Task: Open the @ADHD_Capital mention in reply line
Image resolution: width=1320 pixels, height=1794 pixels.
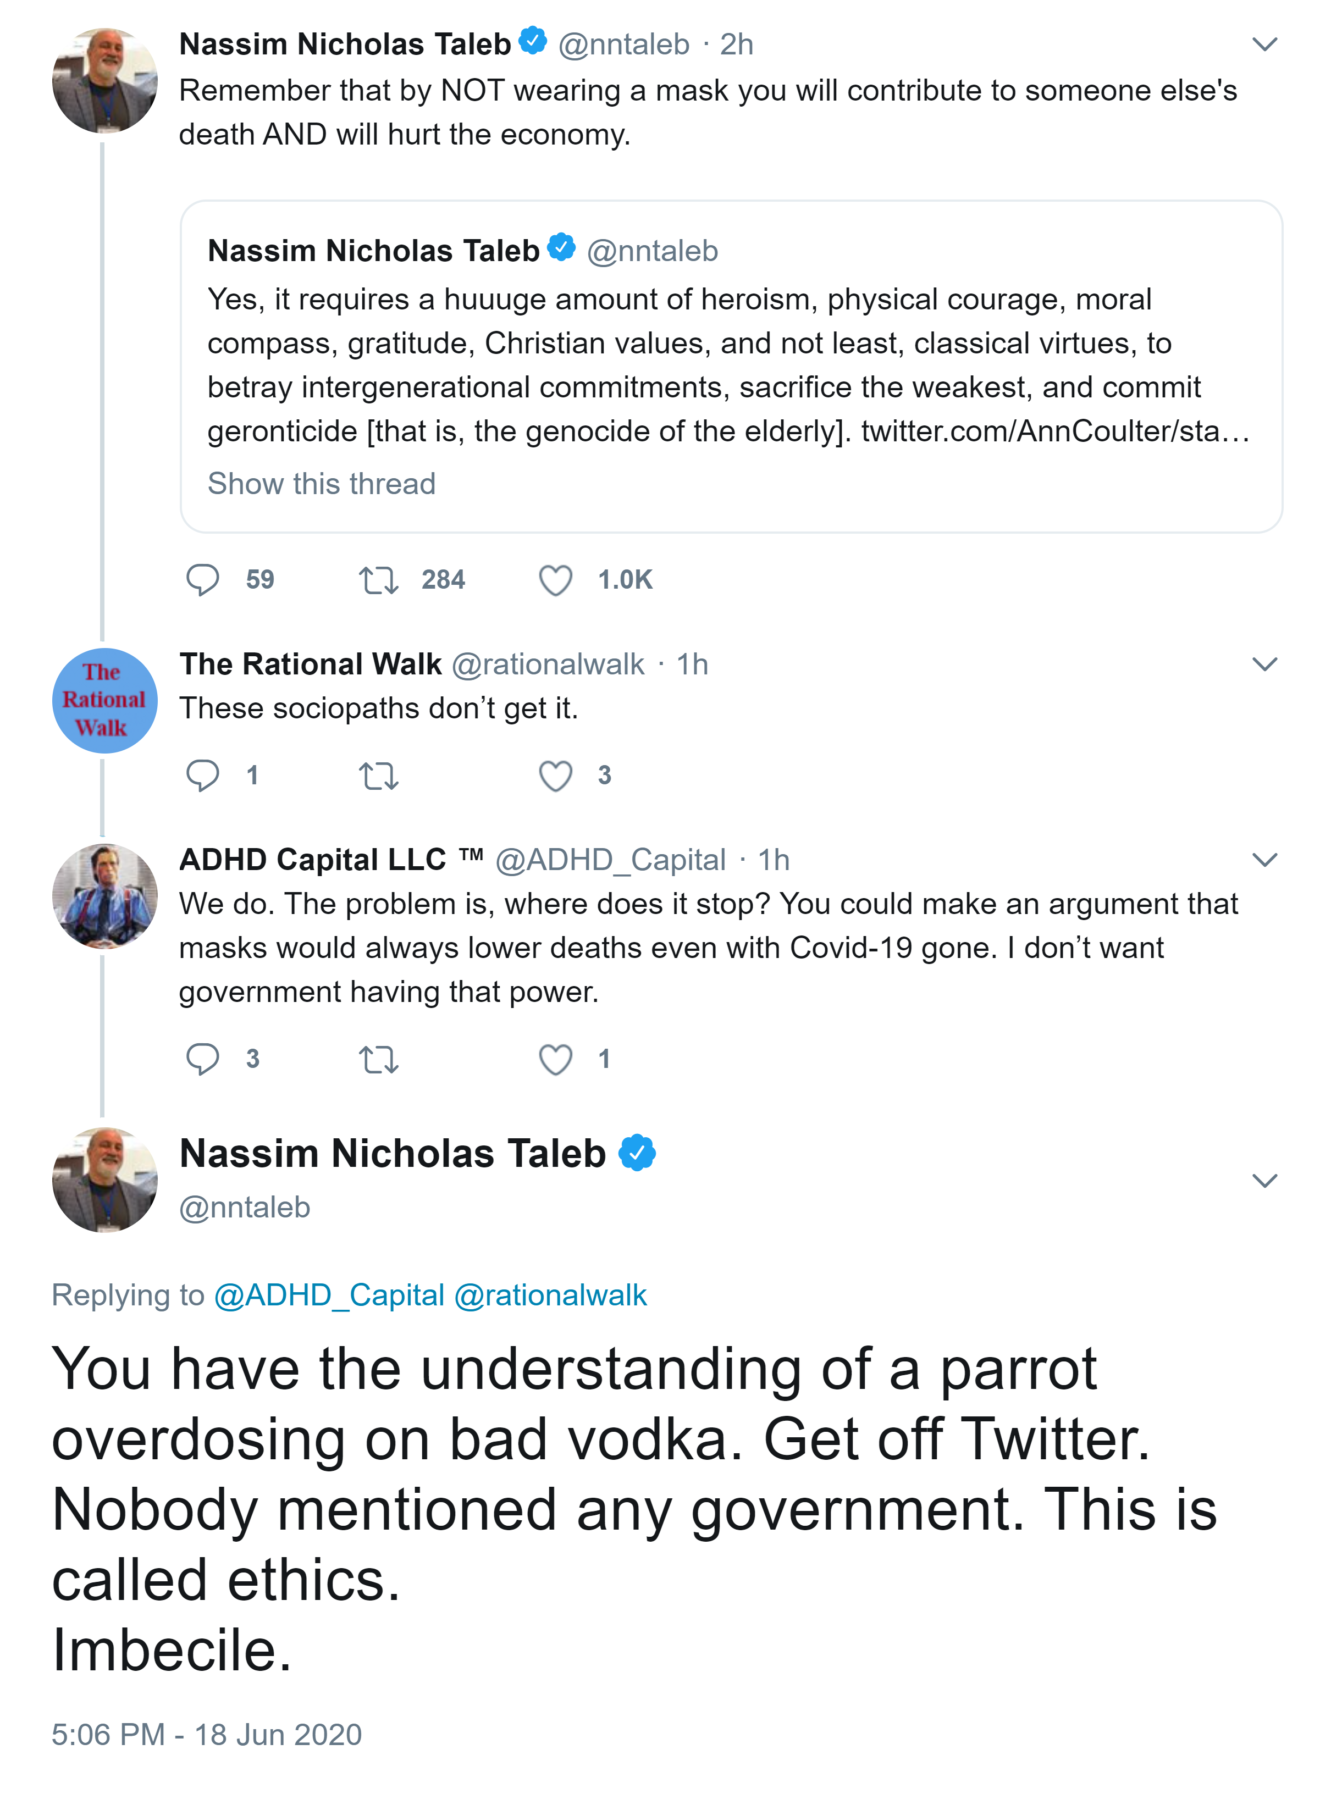Action: [328, 1295]
